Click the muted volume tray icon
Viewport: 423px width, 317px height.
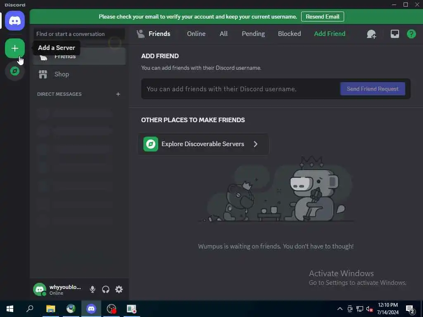point(370,309)
